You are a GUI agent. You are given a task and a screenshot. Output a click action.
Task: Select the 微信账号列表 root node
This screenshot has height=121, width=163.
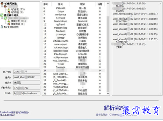click(11, 15)
